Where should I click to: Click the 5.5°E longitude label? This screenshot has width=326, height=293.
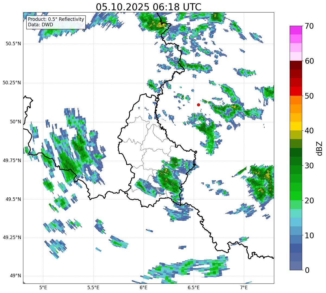[93, 288]
